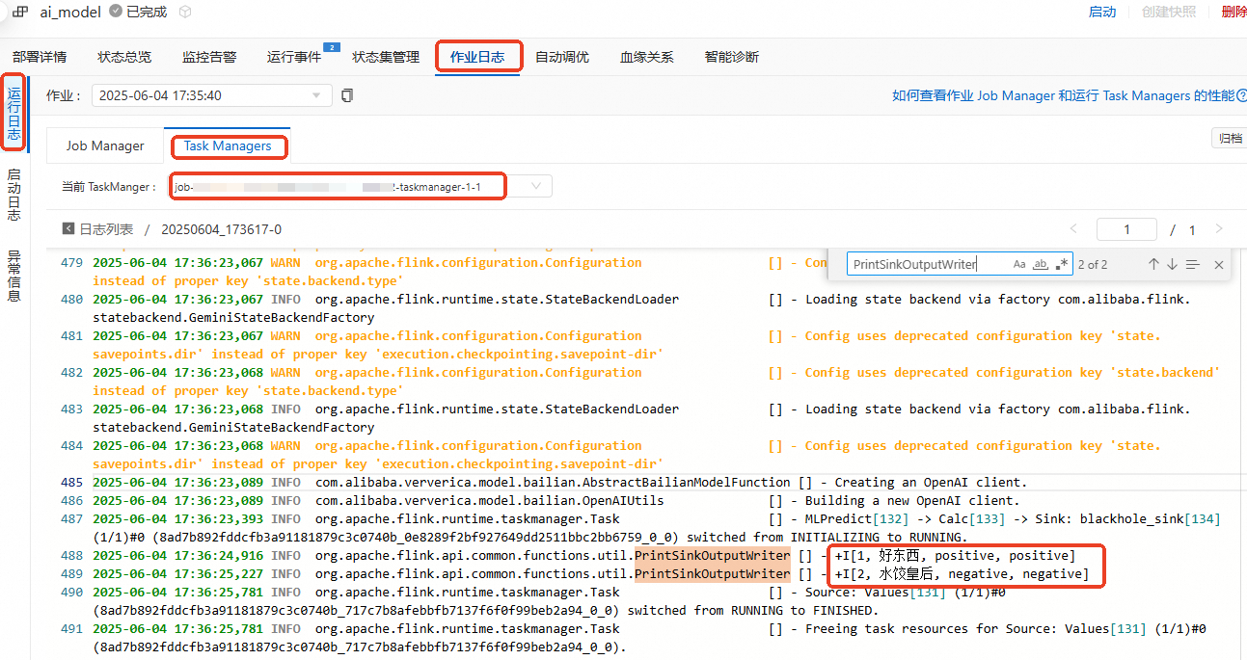Click the next page arrow in log pagination
Viewport: 1247px width, 660px height.
click(1219, 229)
